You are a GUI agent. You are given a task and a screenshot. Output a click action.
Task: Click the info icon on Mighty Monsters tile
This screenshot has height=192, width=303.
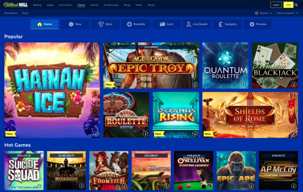[x=166, y=186]
